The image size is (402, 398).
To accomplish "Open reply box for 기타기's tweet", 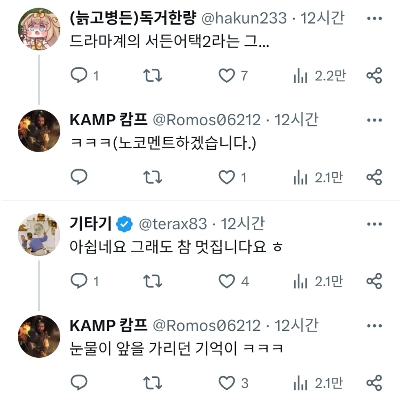I will tap(80, 281).
